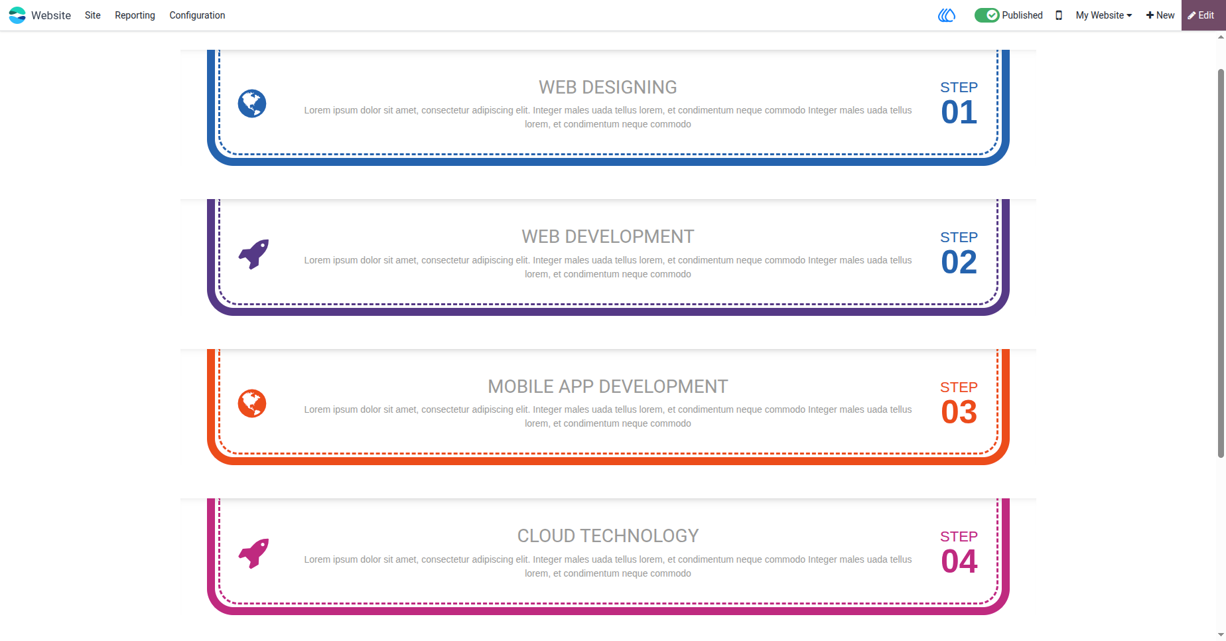Click purple rocket icon in Web Development
Image resolution: width=1226 pixels, height=641 pixels.
click(253, 253)
